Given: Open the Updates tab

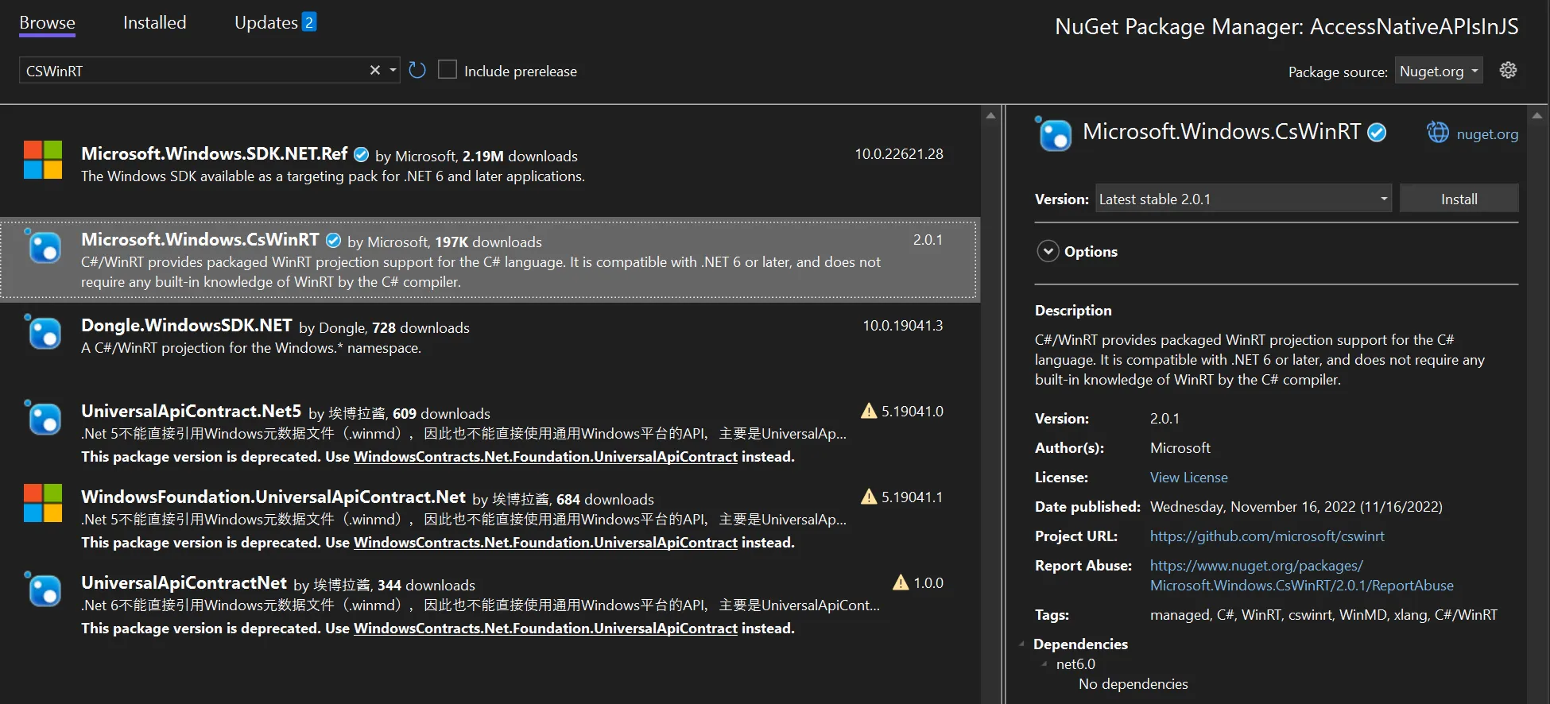Looking at the screenshot, I should [266, 23].
